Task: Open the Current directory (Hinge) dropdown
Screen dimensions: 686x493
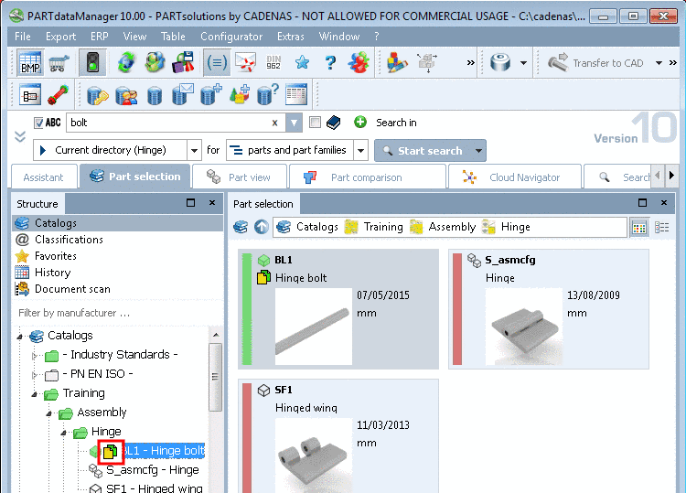Action: [x=194, y=151]
